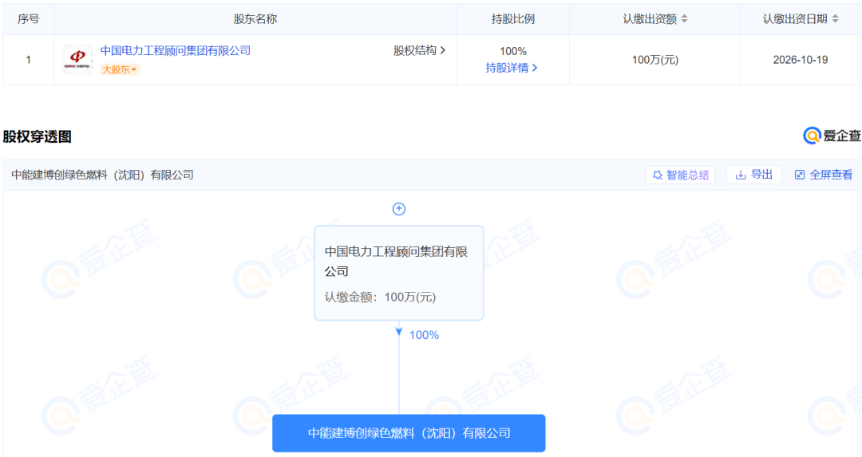
Task: Sort by the 认缴出资日期 column arrows
Action: 835,18
